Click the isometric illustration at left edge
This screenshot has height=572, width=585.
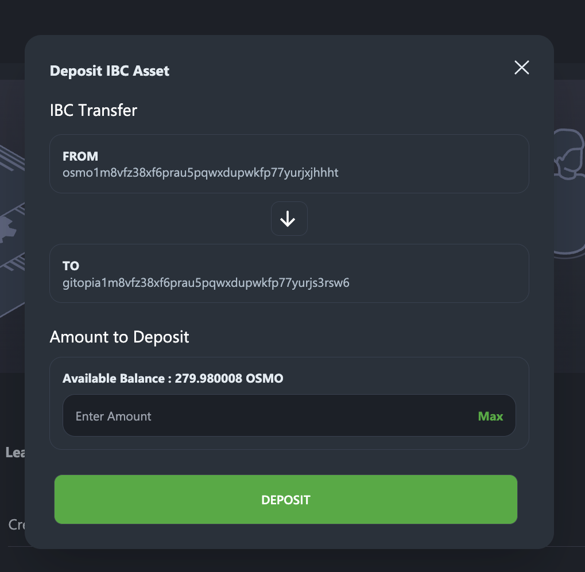coord(12,231)
